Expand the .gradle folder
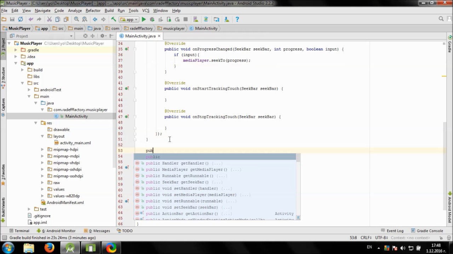Screen dimensions: 453x254 [16, 50]
